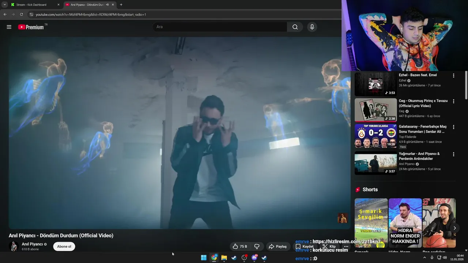Go back in browser history
Screen dimensions: 468x263
5,15
